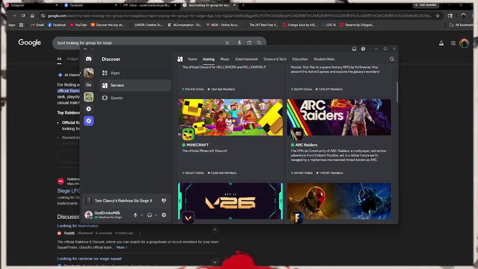Start Google voice search microphone

[239, 43]
